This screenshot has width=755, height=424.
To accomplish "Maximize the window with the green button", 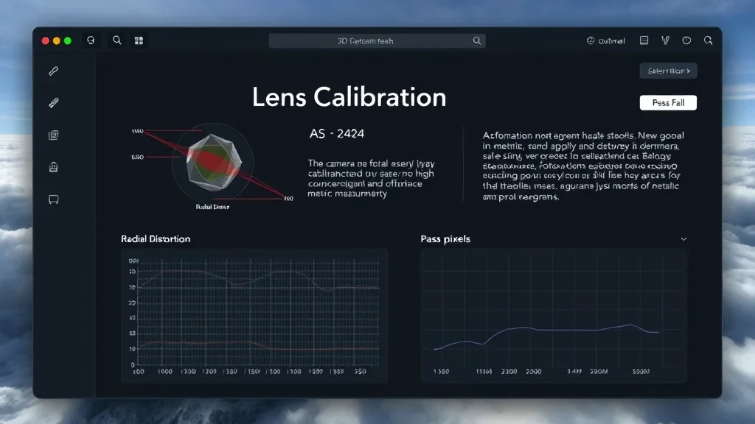I will (x=68, y=41).
